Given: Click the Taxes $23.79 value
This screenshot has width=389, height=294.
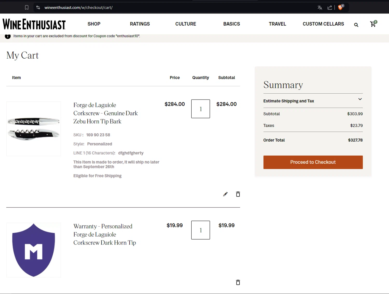Looking at the screenshot, I should pos(356,125).
